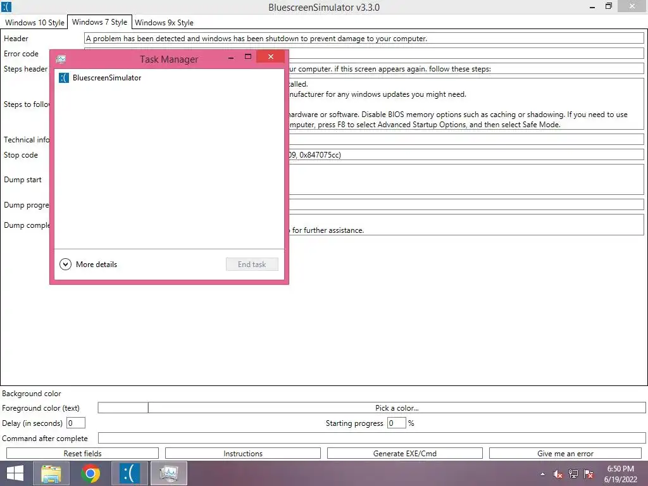
Task: Click BluescreenSimulator title bar app icon
Action: click(6, 7)
